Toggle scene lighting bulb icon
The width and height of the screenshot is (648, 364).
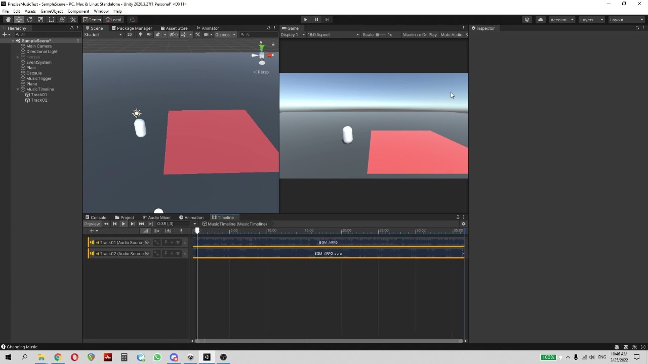[x=140, y=35]
